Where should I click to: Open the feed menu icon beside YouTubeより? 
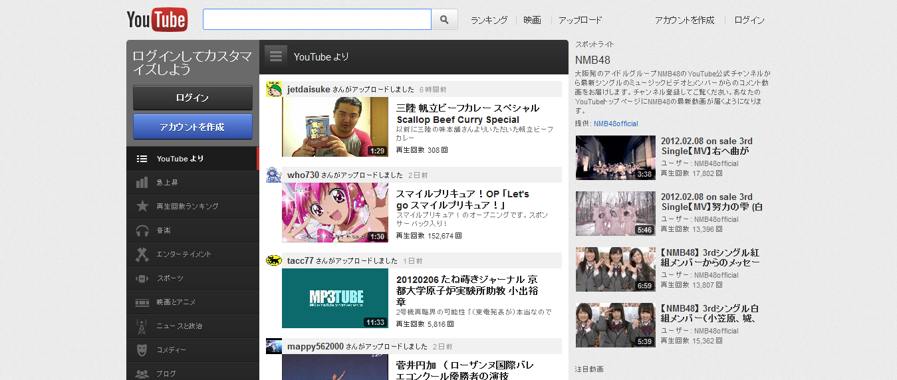point(276,56)
